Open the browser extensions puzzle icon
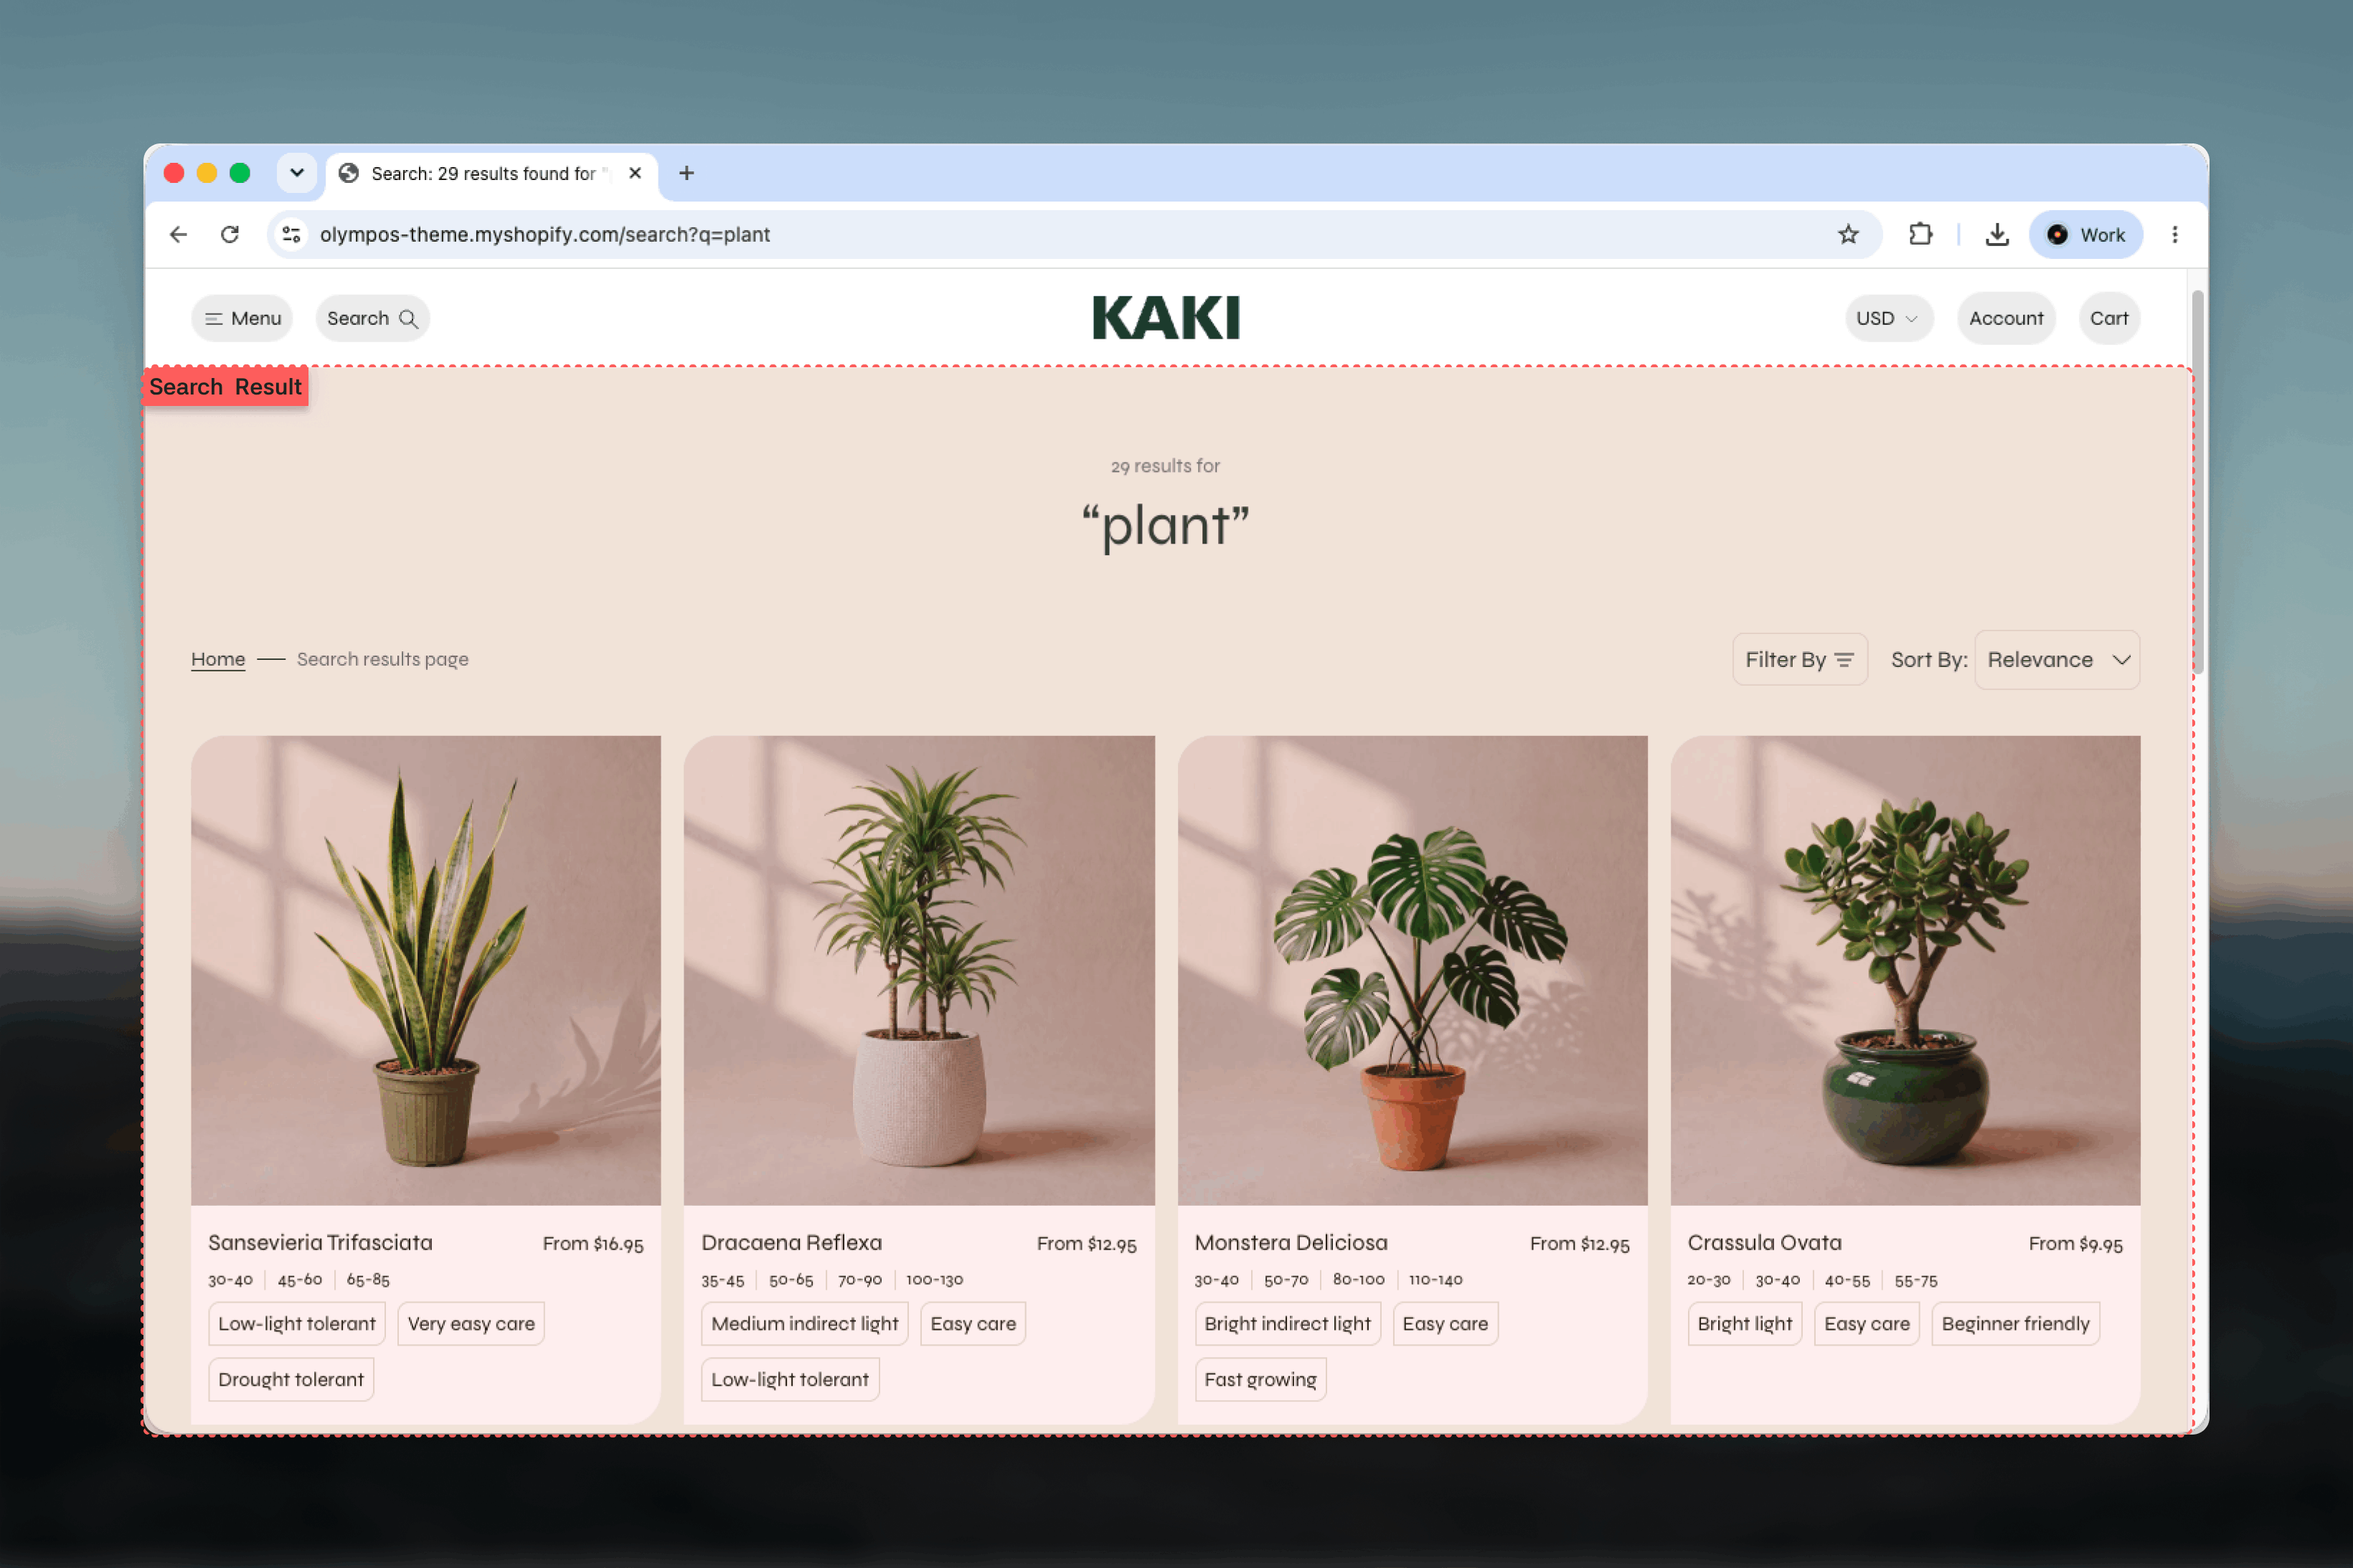 tap(1920, 234)
